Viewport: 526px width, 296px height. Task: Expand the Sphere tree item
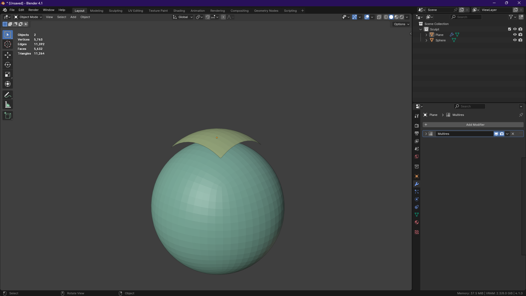click(426, 40)
